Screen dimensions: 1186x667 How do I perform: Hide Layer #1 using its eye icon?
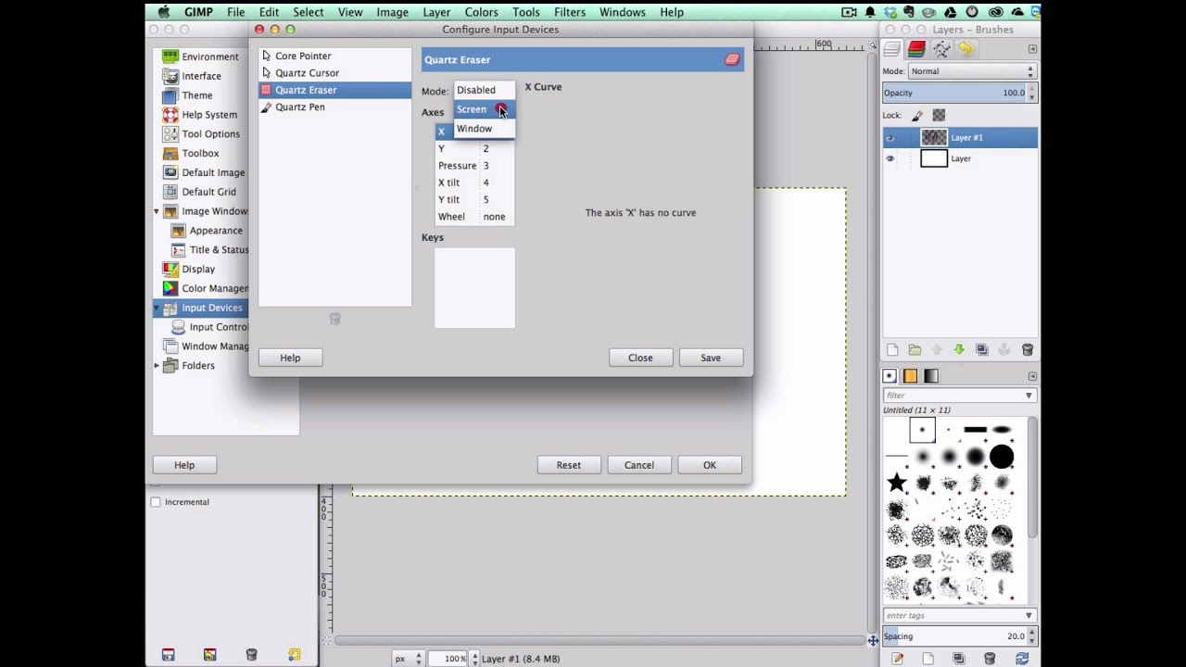[890, 138]
